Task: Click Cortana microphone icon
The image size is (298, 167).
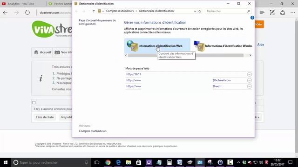Action: 86,162
